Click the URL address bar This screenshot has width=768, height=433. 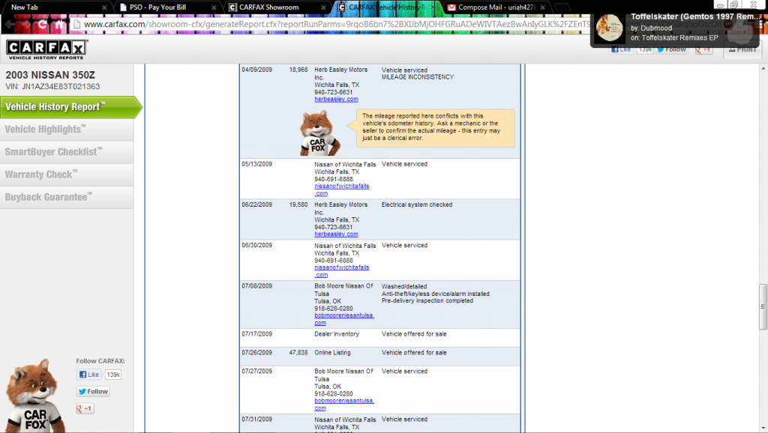tap(333, 24)
